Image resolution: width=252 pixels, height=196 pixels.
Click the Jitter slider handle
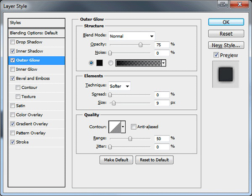[x=110, y=147]
